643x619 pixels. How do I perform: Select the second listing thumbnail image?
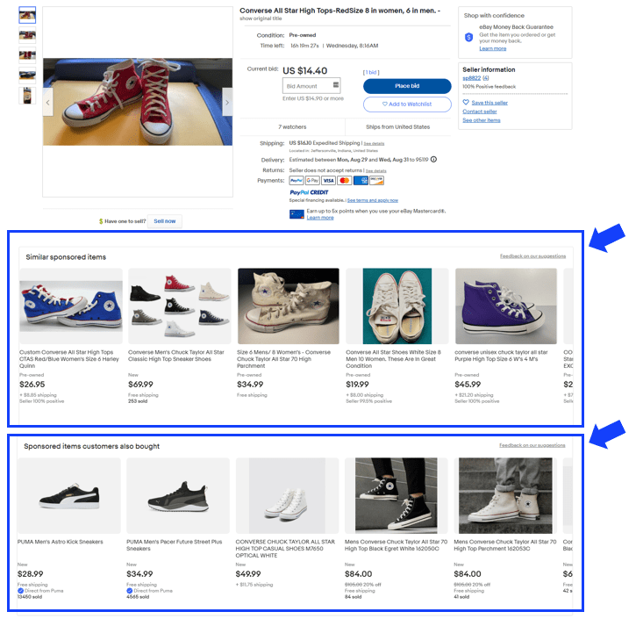click(27, 35)
